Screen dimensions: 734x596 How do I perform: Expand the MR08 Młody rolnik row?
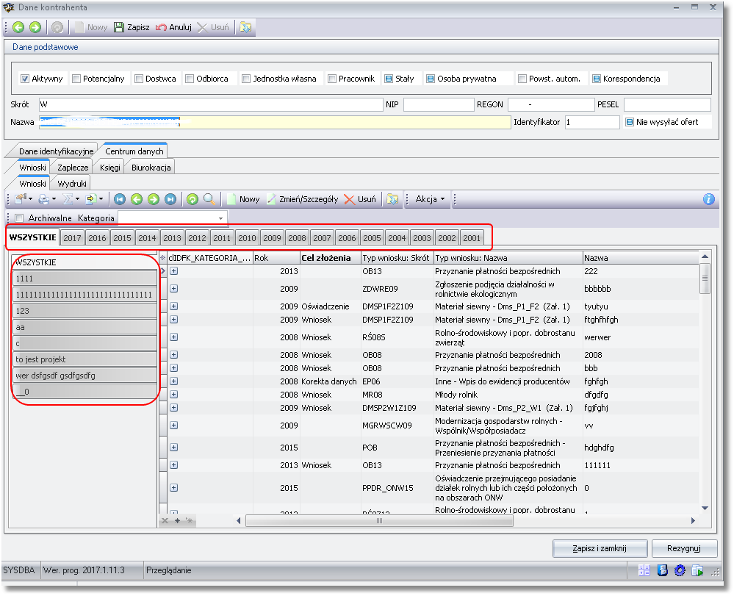point(173,395)
